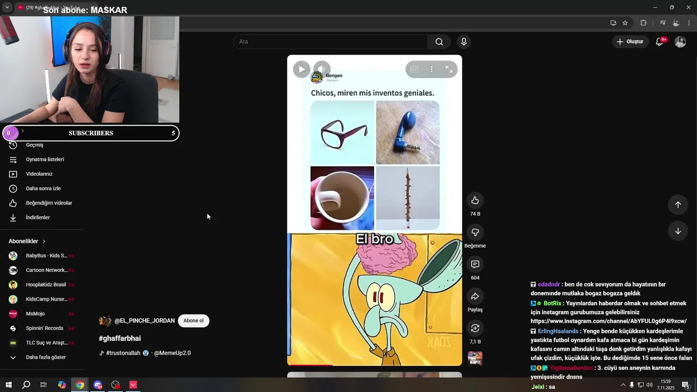Toggle the Short's volume mute icon
The image size is (697, 392).
[322, 69]
